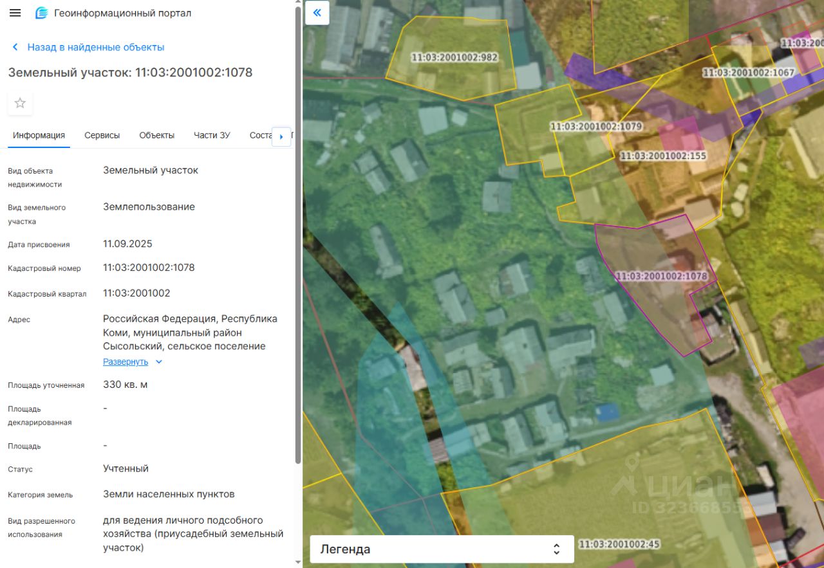Click the side panel vertical scrollbar
824x568 pixels.
click(x=297, y=235)
